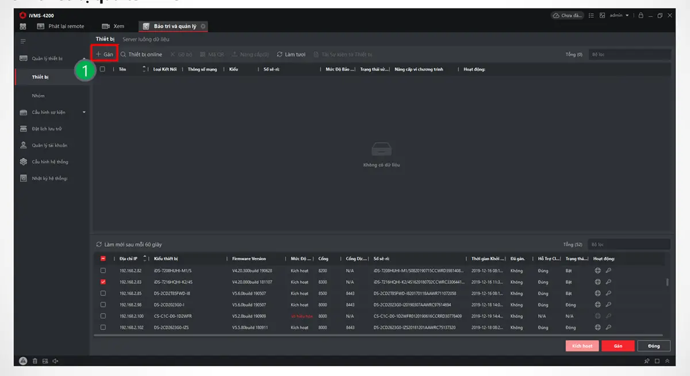690x376 pixels.
Task: Click the key icon for 192.168.2.83
Action: point(608,282)
